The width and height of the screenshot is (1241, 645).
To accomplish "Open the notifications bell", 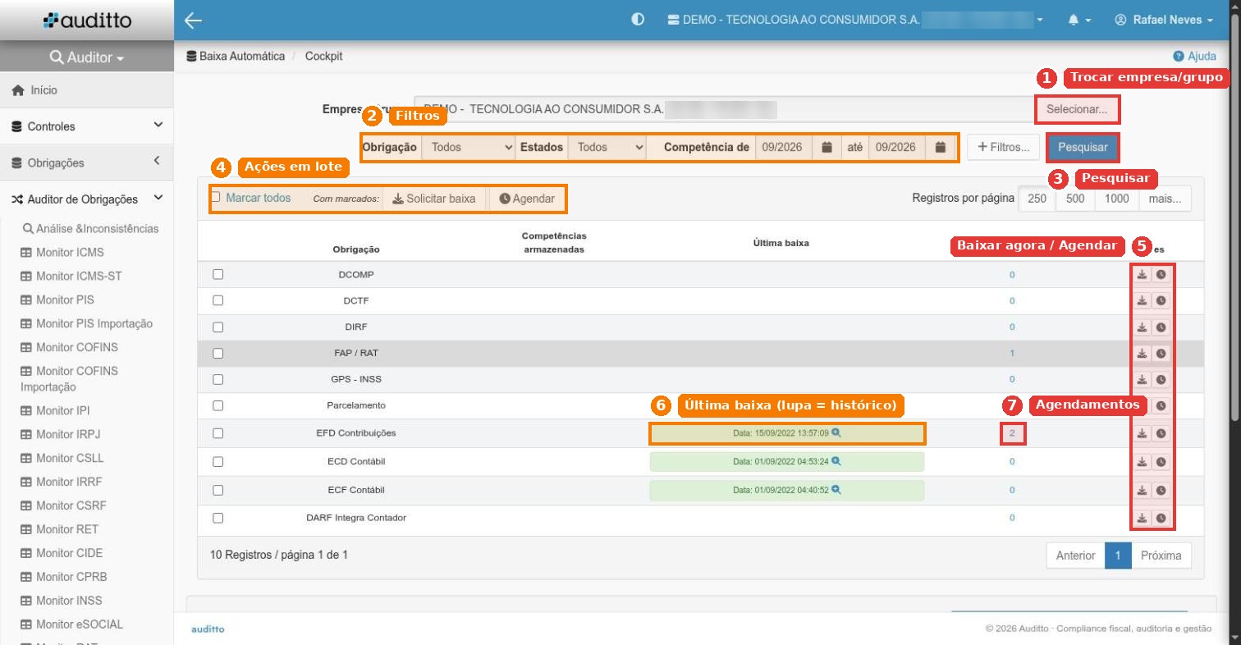I will point(1074,20).
